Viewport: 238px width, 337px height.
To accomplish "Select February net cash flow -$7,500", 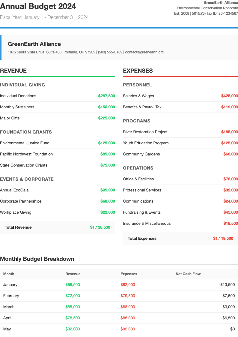I will [x=228, y=296].
